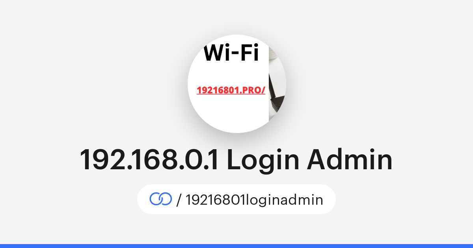Click the left ring of the chain icon

[156, 199]
